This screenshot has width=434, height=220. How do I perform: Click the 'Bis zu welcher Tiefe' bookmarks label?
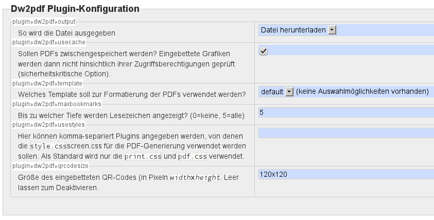pos(131,115)
